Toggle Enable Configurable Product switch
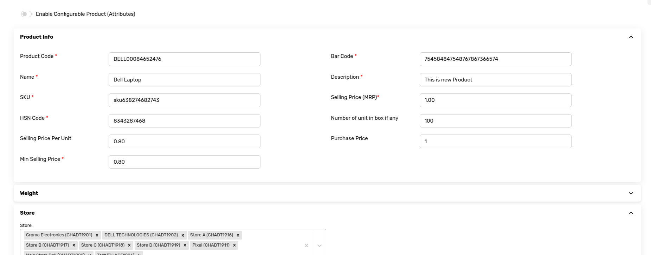The width and height of the screenshot is (651, 255). pyautogui.click(x=26, y=14)
